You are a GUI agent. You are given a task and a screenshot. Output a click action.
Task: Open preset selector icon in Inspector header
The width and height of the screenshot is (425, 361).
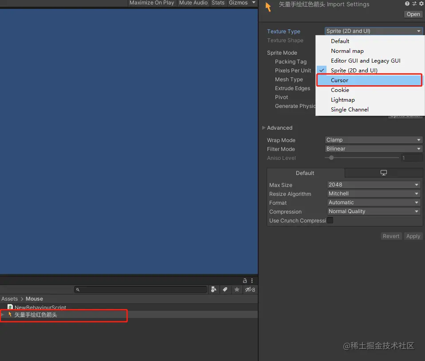click(x=414, y=4)
